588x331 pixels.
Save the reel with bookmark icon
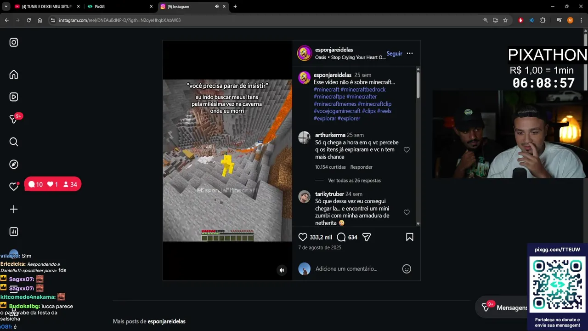pyautogui.click(x=410, y=237)
